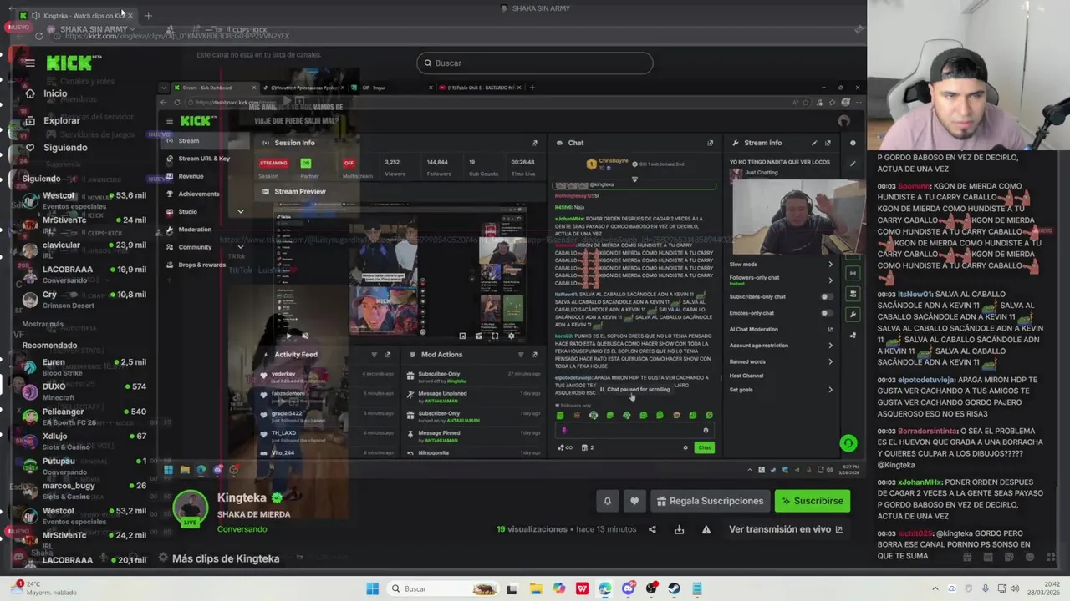Pop out the Activity Feed panel
Image resolution: width=1070 pixels, height=601 pixels.
click(x=388, y=355)
